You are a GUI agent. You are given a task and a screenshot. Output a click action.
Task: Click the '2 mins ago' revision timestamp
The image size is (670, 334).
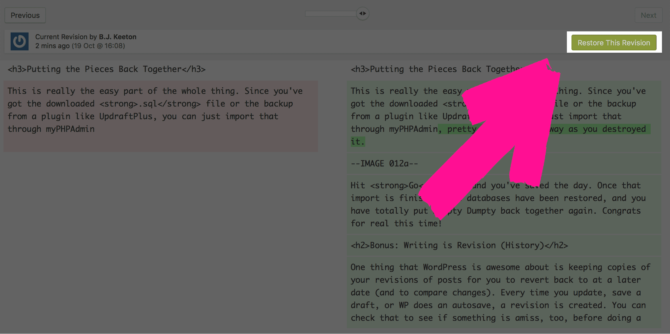52,46
